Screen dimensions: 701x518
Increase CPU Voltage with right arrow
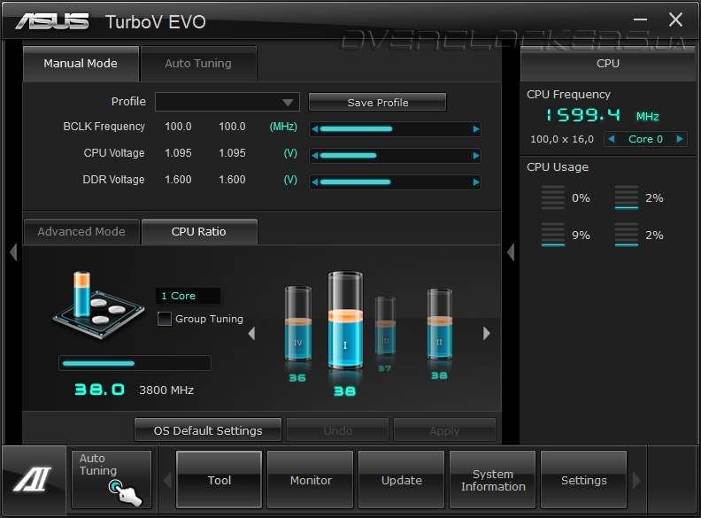pos(475,156)
